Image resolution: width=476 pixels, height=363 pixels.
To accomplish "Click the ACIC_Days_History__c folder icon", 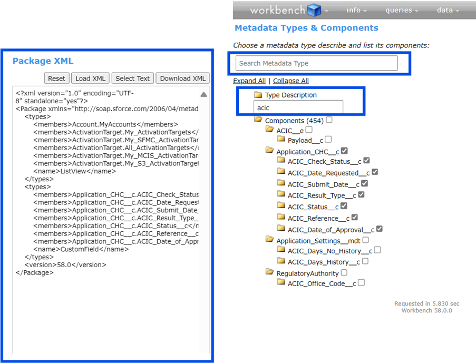I will point(281,261).
